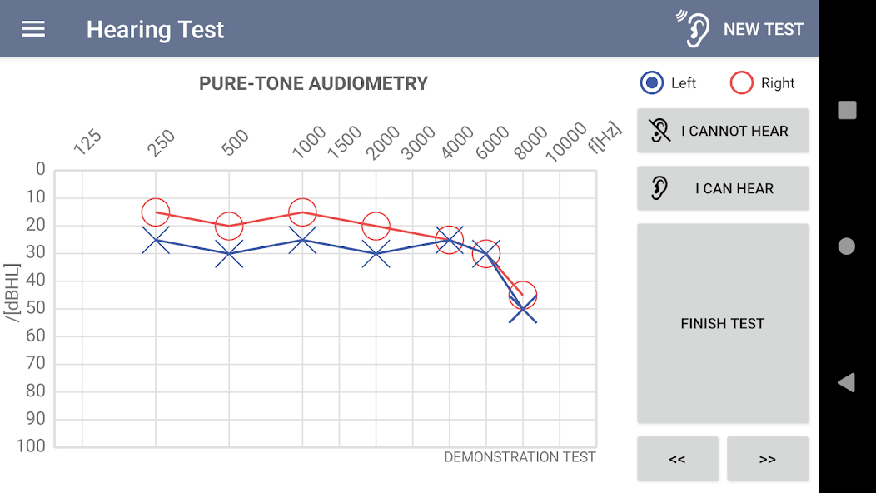876x493 pixels.
Task: Click the red circle marker at 250 Hz
Action: (x=156, y=212)
